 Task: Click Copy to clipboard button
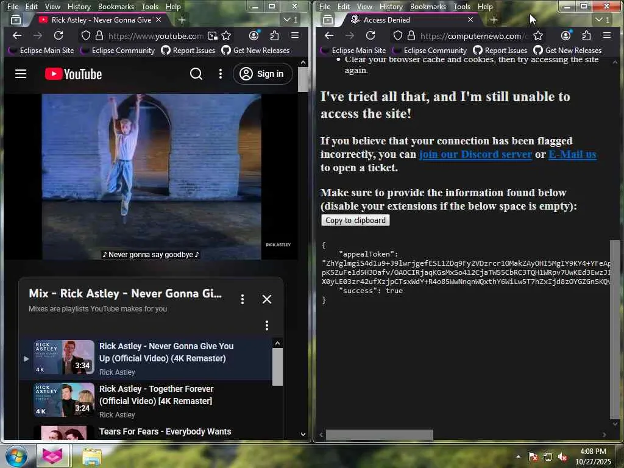click(x=355, y=221)
